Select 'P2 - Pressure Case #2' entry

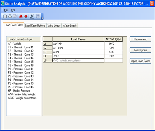click(x=21, y=73)
